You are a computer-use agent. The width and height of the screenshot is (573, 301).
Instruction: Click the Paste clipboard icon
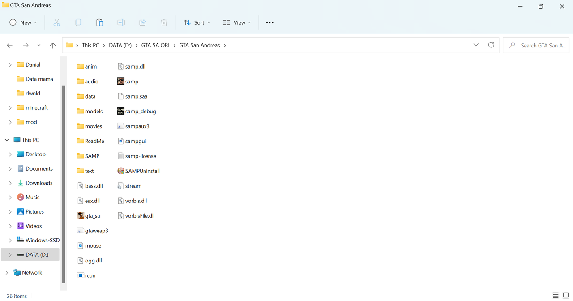point(99,22)
